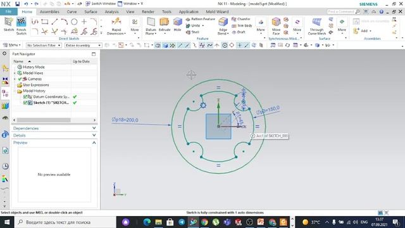Click the Edge Blend icon
Image resolution: width=405 pixels, height=228 pixels.
[x=223, y=22]
